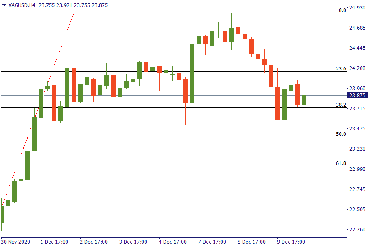The width and height of the screenshot is (370, 247).
Task: Click the 23.230 price scale label
Action: (x=358, y=149)
